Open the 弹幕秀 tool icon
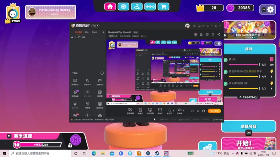Viewport: 280px width, 157px height. pos(87,105)
